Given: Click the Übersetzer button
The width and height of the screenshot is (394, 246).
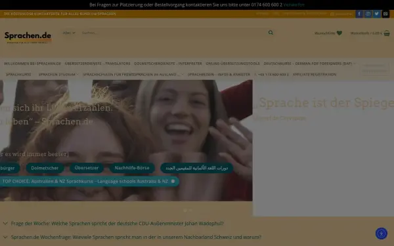Looking at the screenshot, I should click(x=87, y=168).
